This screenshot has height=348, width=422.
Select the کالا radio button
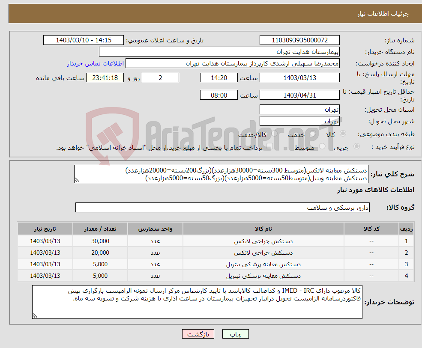coord(343,134)
